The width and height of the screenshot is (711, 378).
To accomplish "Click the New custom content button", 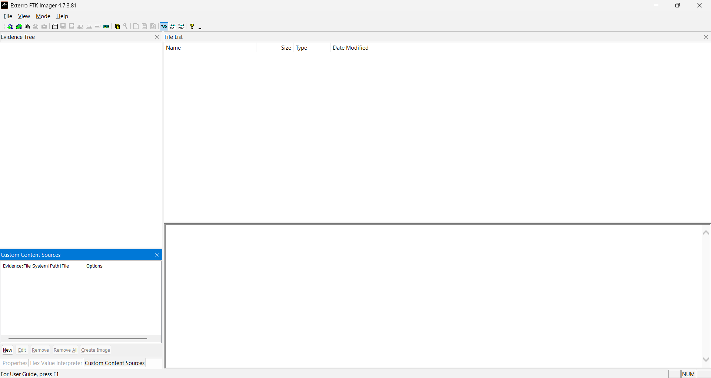I will pyautogui.click(x=8, y=350).
